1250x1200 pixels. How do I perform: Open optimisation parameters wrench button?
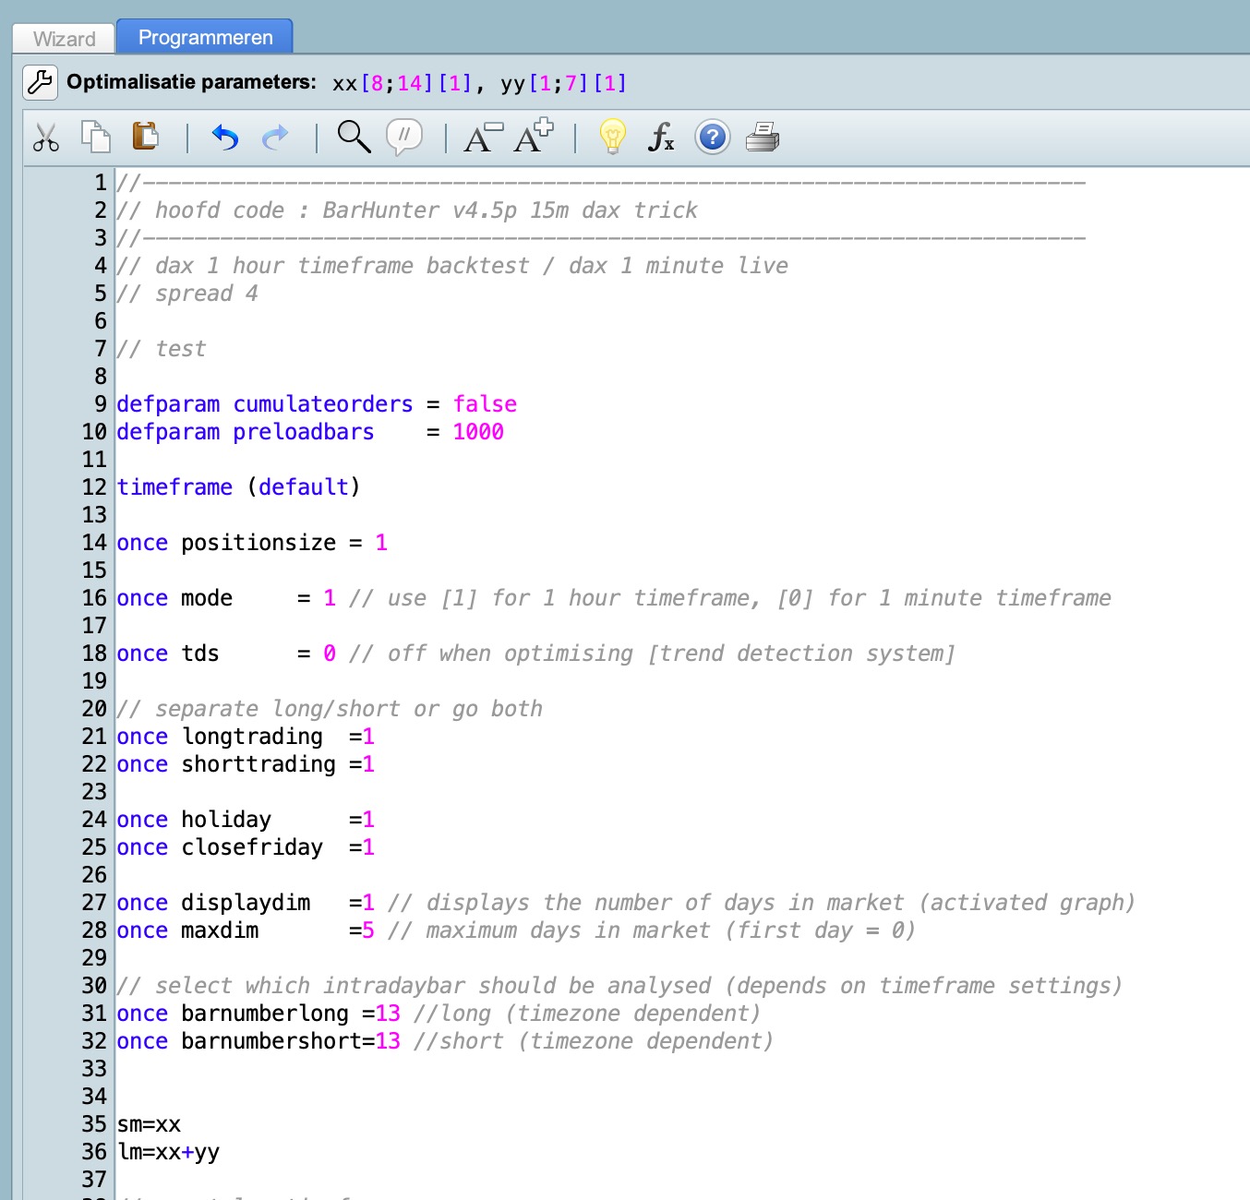pos(40,82)
